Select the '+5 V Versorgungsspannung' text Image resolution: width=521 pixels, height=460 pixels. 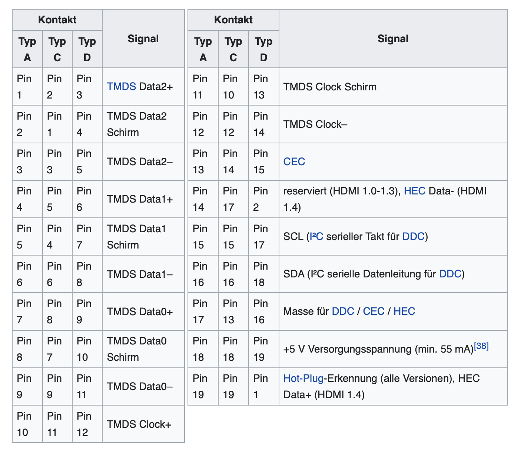(347, 349)
